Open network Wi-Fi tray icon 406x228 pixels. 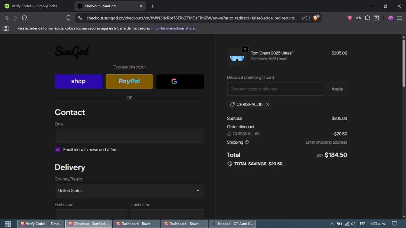(347, 224)
